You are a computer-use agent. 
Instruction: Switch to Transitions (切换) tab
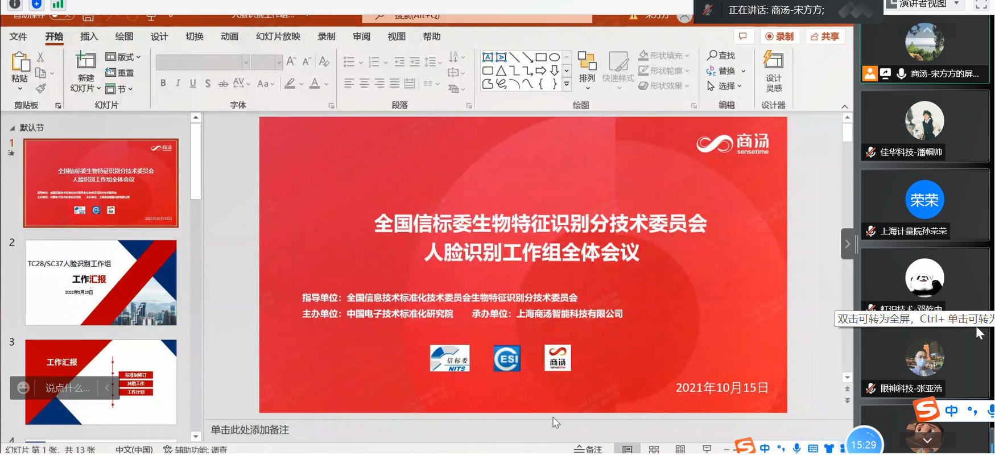coord(195,36)
